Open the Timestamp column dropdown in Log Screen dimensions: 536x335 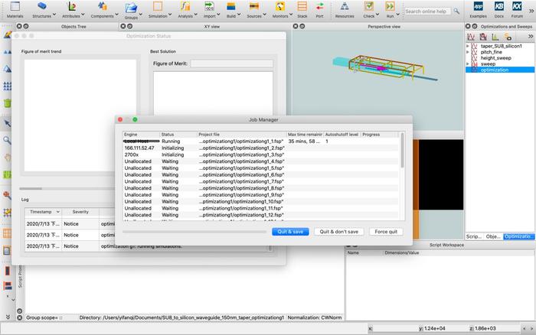point(57,212)
